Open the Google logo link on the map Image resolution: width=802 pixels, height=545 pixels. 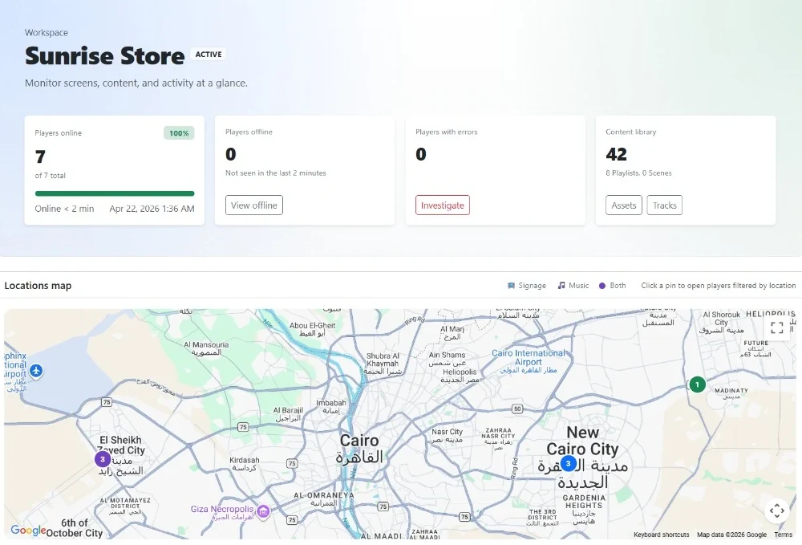26,531
